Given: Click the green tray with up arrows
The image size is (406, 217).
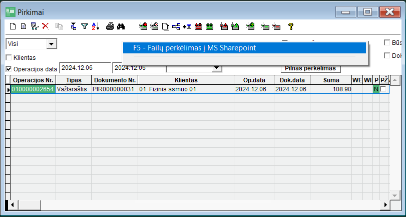Looking at the screenshot, I should click(209, 26).
